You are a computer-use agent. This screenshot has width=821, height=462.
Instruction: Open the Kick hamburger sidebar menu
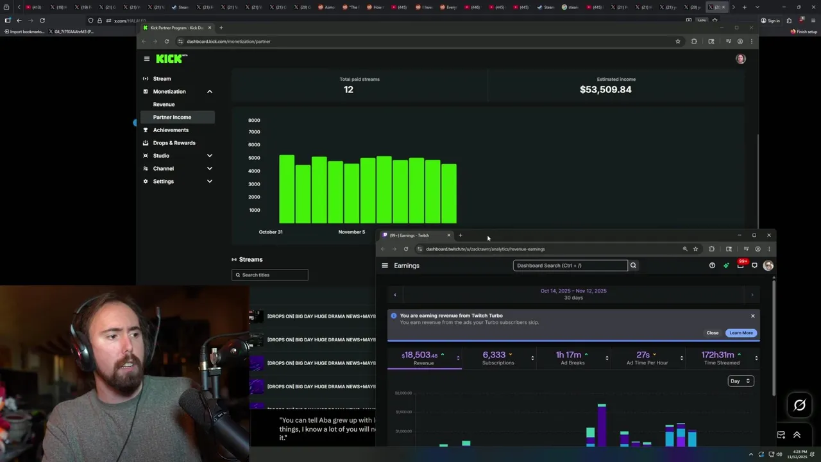[x=146, y=58]
